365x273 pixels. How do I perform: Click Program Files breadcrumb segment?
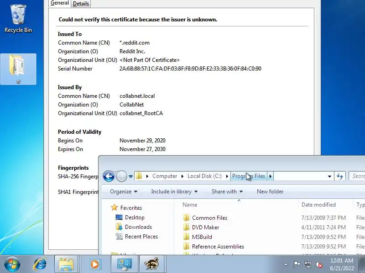(249, 176)
